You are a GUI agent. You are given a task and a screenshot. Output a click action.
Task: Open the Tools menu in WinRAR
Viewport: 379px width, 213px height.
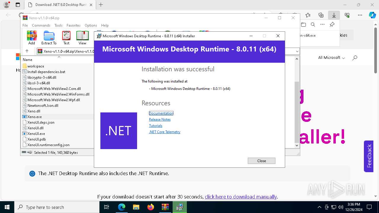coord(58,25)
